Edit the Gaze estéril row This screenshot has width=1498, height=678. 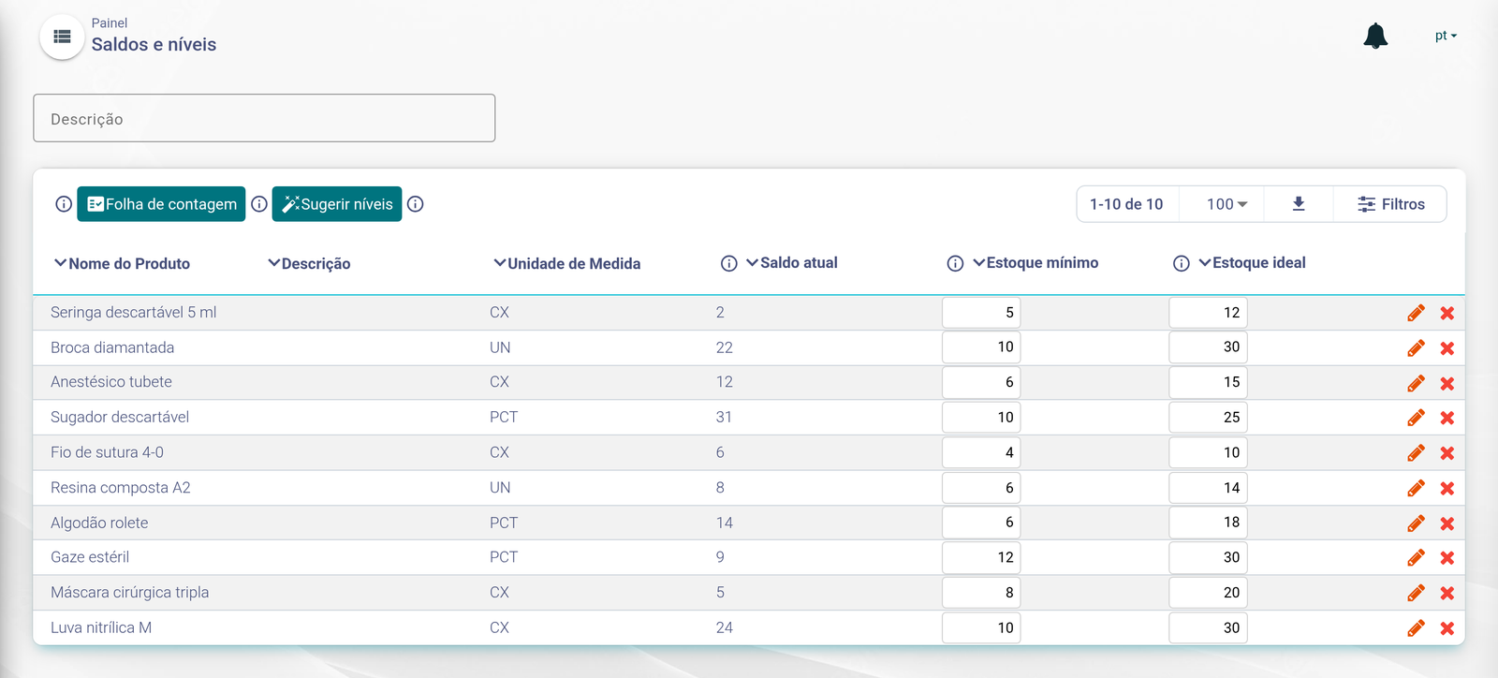point(1416,558)
